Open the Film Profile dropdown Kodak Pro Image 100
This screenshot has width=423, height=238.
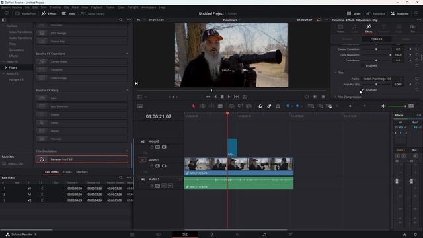[382, 79]
